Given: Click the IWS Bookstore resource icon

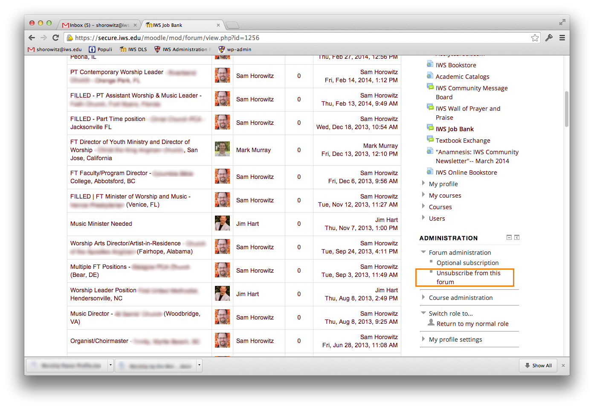Looking at the screenshot, I should pos(430,64).
